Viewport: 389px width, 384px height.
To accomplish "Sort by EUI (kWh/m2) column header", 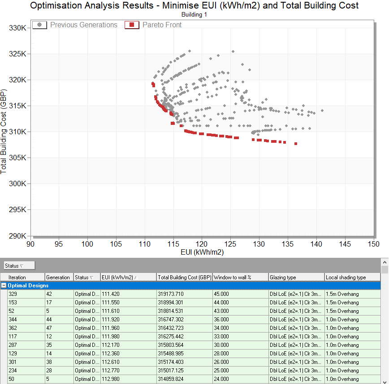I will (x=128, y=277).
